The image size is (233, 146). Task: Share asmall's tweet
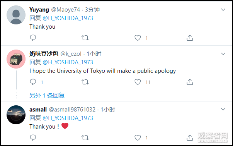pyautogui.click(x=190, y=137)
